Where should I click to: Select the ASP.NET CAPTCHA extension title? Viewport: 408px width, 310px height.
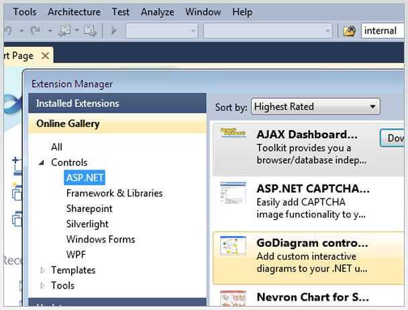[x=313, y=189]
